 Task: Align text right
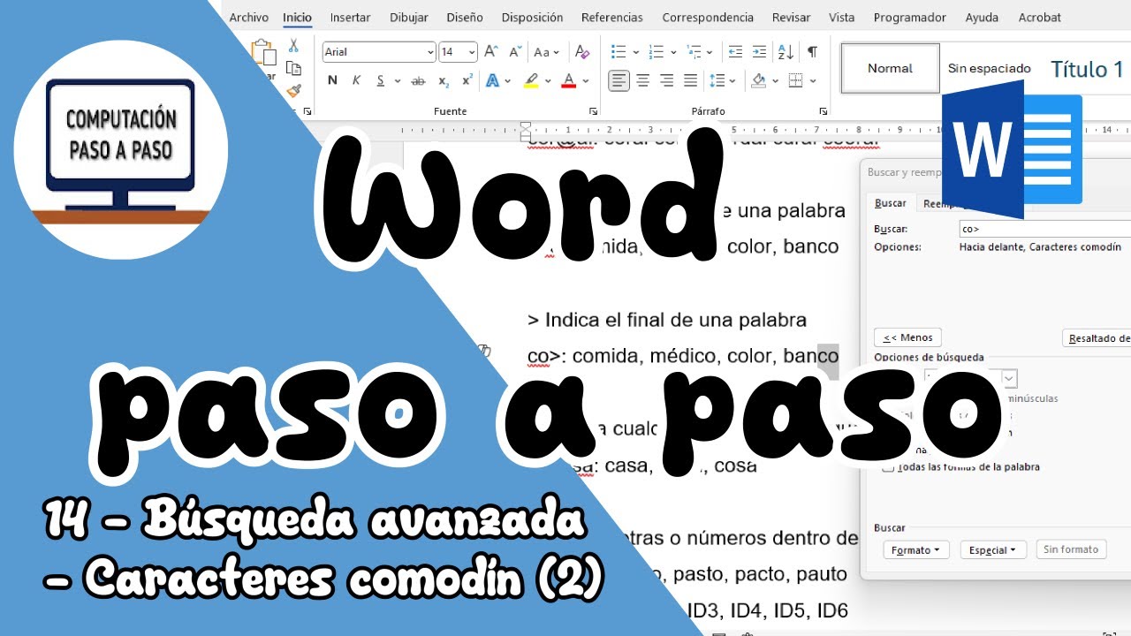click(x=666, y=80)
